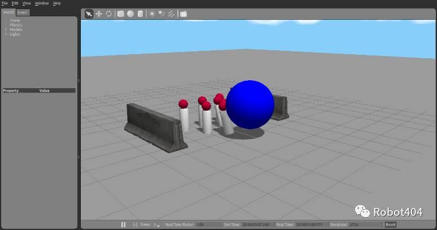Activate the translate move tool
Viewport: 437px width, 230px height.
[99, 14]
